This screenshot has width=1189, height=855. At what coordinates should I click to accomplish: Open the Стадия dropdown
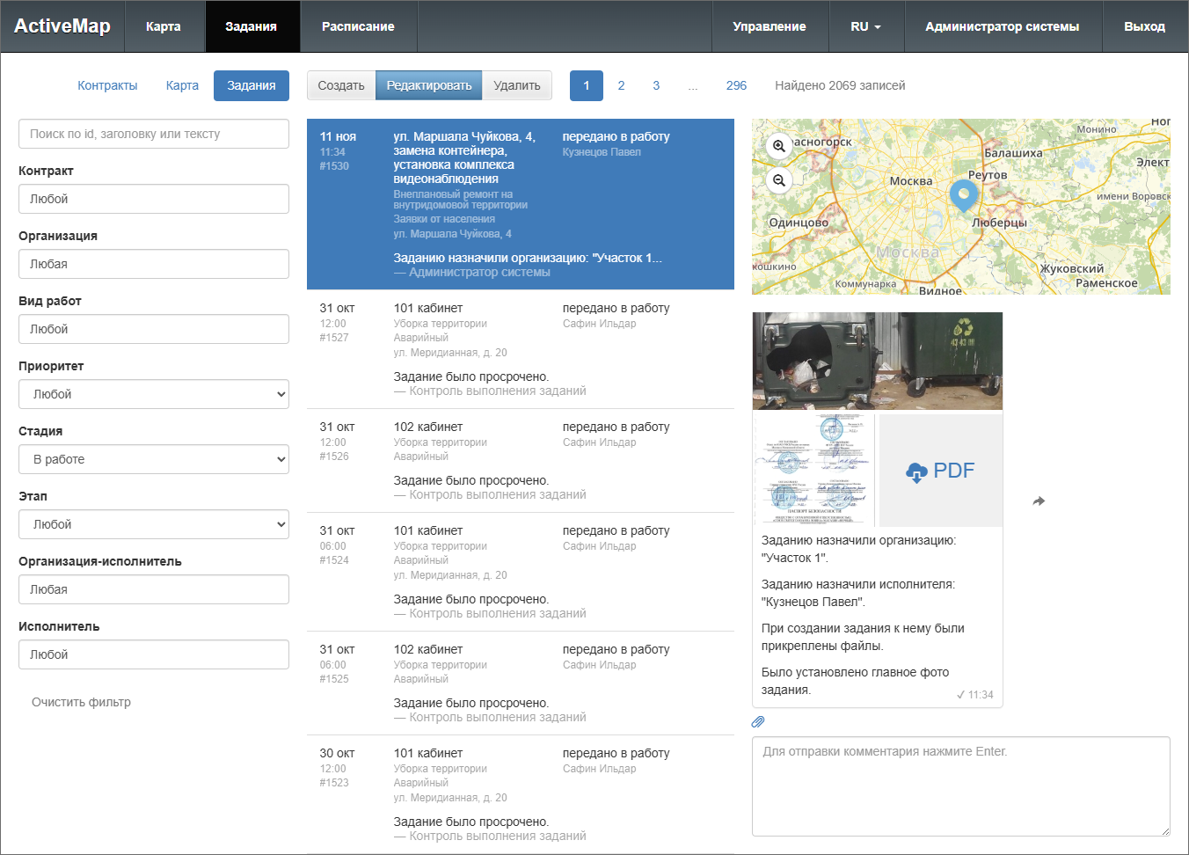click(154, 459)
